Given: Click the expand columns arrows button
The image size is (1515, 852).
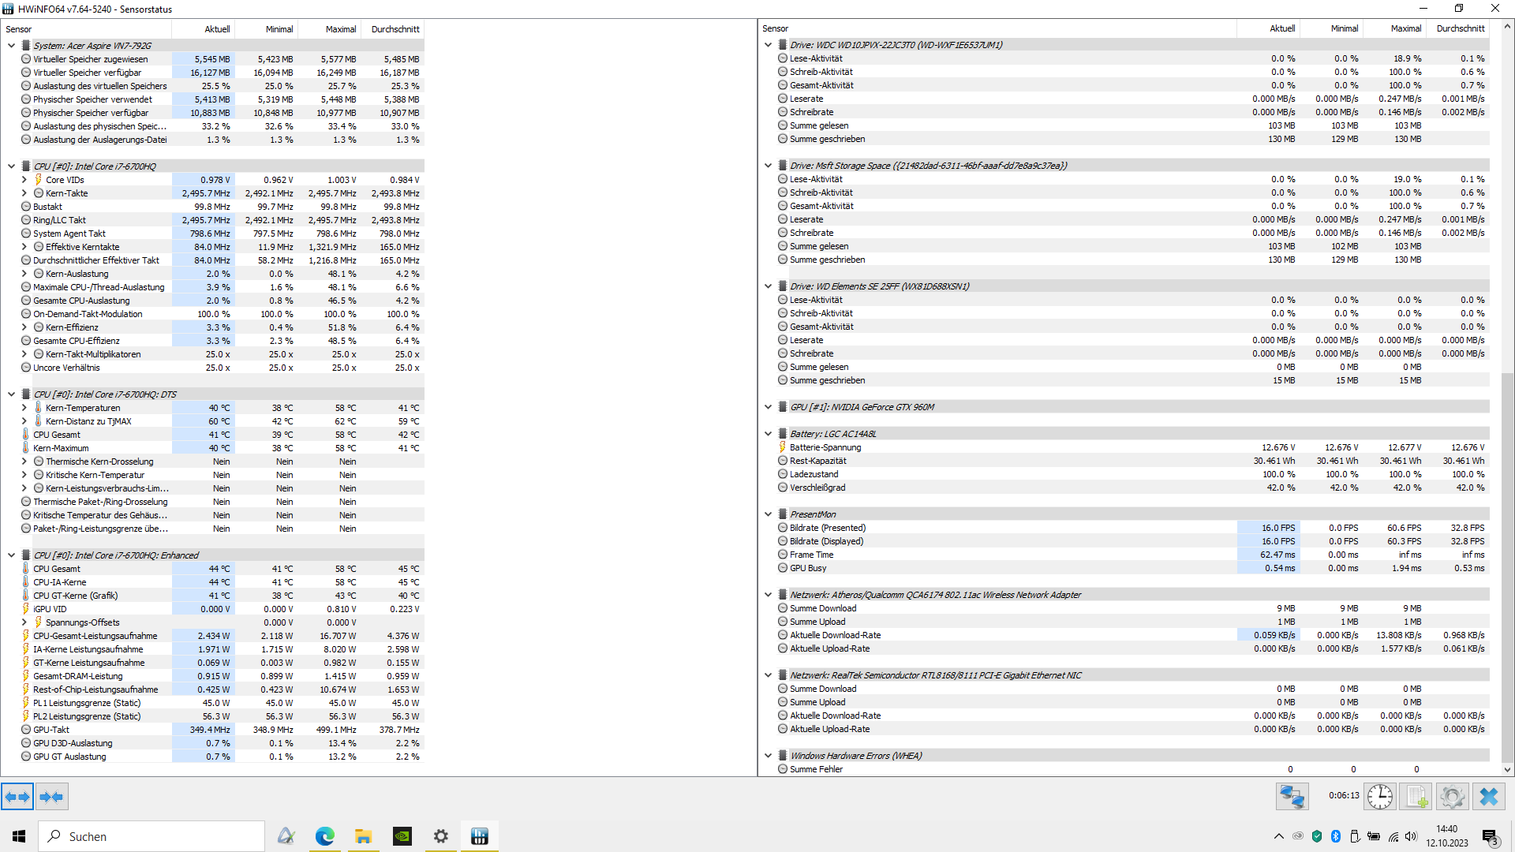Looking at the screenshot, I should click(x=17, y=797).
